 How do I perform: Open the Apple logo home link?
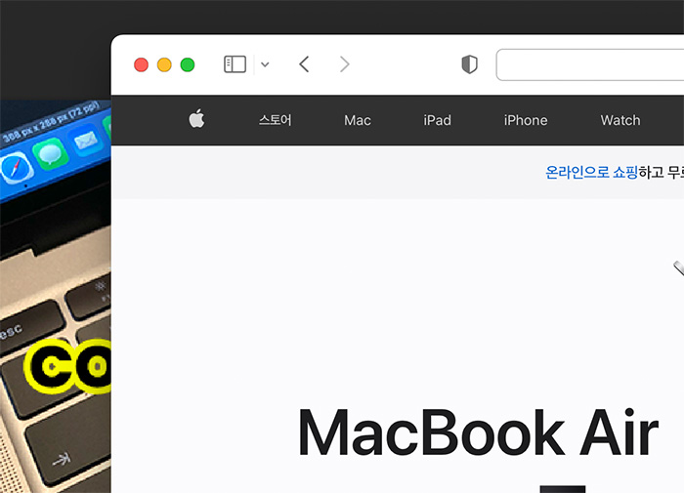[196, 118]
